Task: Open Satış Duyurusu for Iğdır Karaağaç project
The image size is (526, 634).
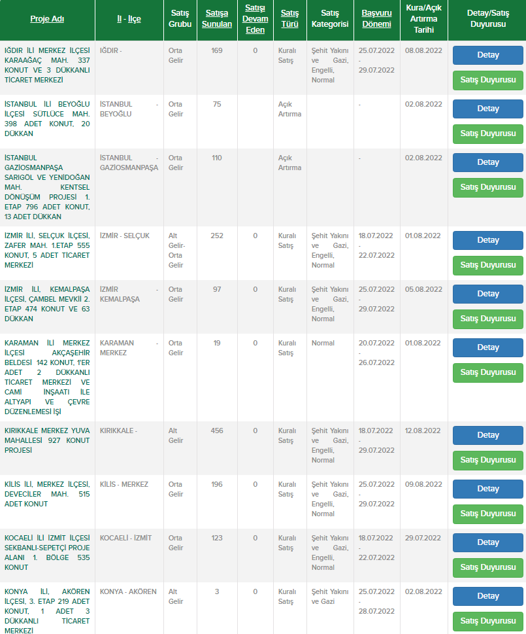Action: tap(487, 80)
